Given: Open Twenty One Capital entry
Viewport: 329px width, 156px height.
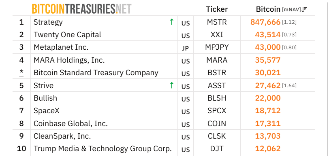Looking at the screenshot, I should (67, 35).
